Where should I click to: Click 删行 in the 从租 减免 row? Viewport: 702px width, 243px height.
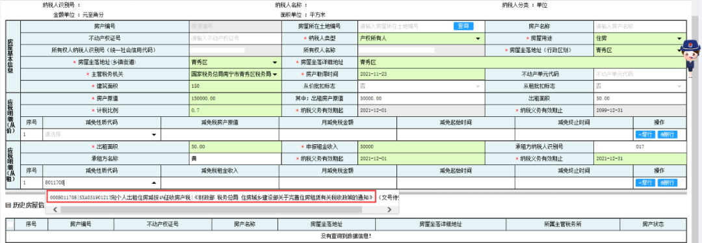click(667, 183)
